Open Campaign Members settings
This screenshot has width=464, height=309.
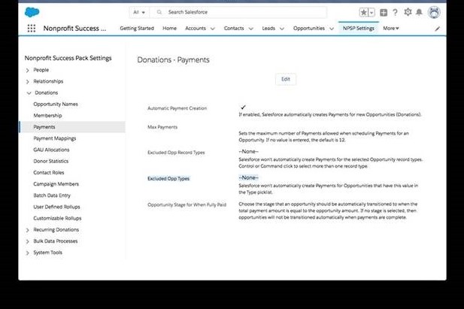click(x=56, y=183)
